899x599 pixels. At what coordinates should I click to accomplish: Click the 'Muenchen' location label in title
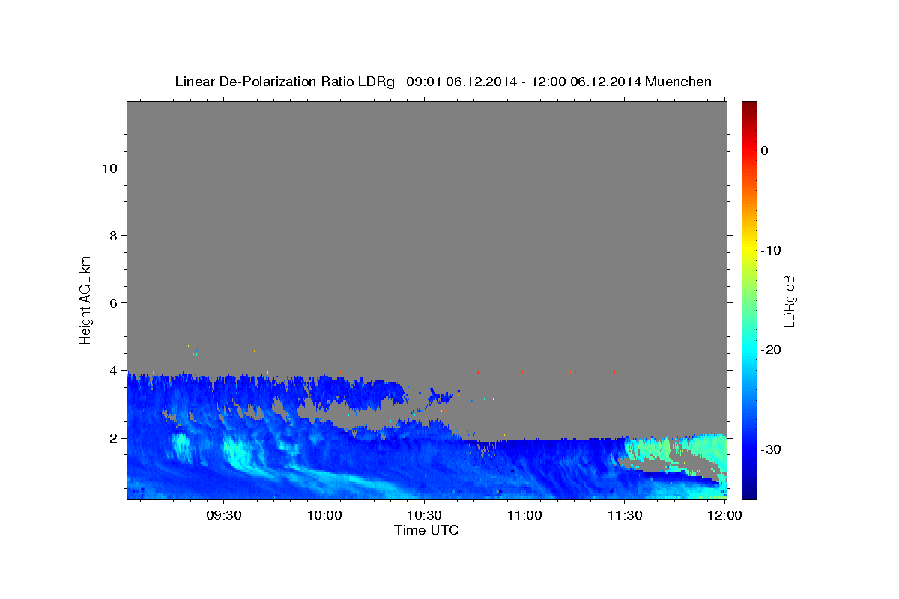coord(679,82)
